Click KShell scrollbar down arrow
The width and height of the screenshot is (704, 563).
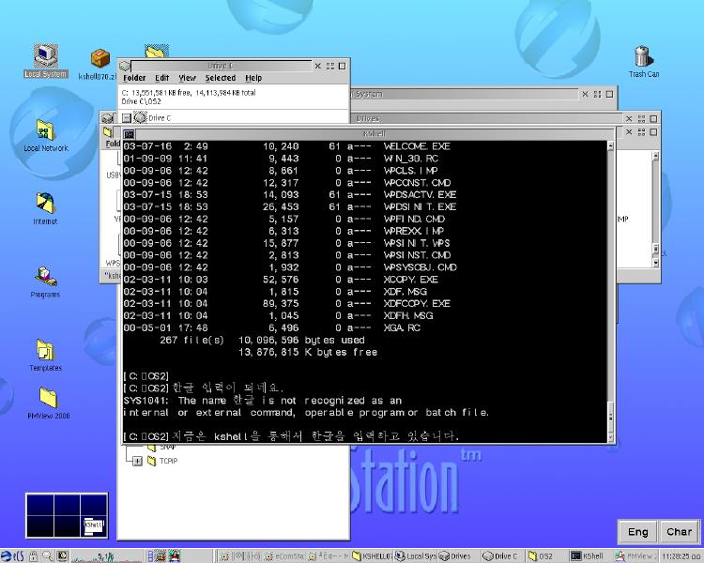[x=611, y=438]
